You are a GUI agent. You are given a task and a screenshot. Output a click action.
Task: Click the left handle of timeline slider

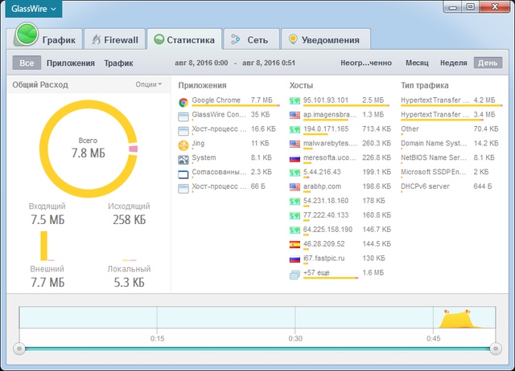(19, 349)
